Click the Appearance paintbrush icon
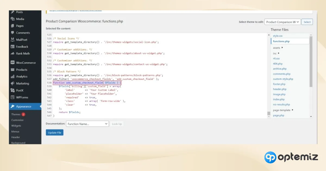Image resolution: width=326 pixels, height=171 pixels. 12,107
